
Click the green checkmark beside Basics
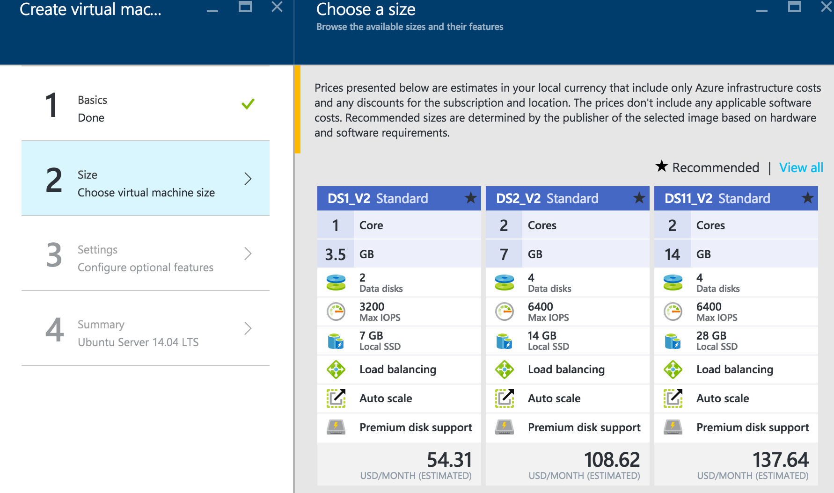(x=248, y=103)
